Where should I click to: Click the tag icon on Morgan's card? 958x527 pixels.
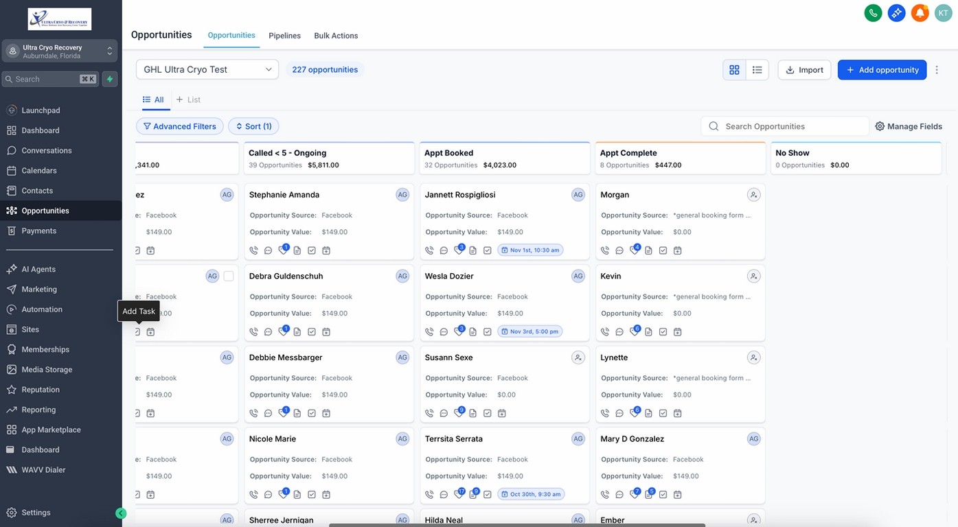pos(634,250)
